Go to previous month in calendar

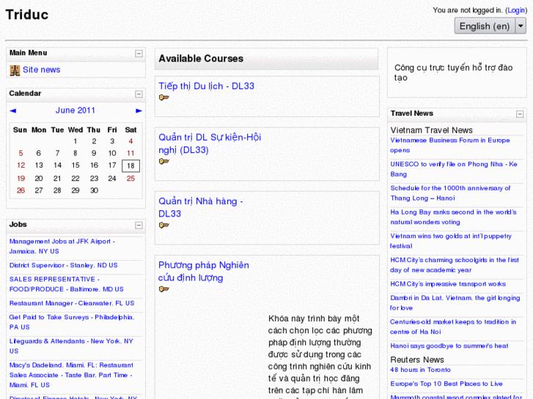(13, 111)
